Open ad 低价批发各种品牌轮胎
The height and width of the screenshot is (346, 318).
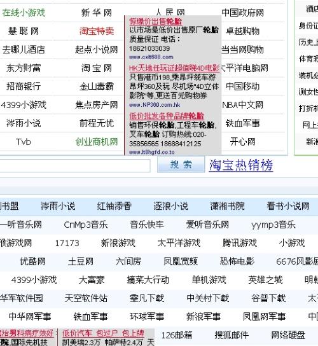167,116
